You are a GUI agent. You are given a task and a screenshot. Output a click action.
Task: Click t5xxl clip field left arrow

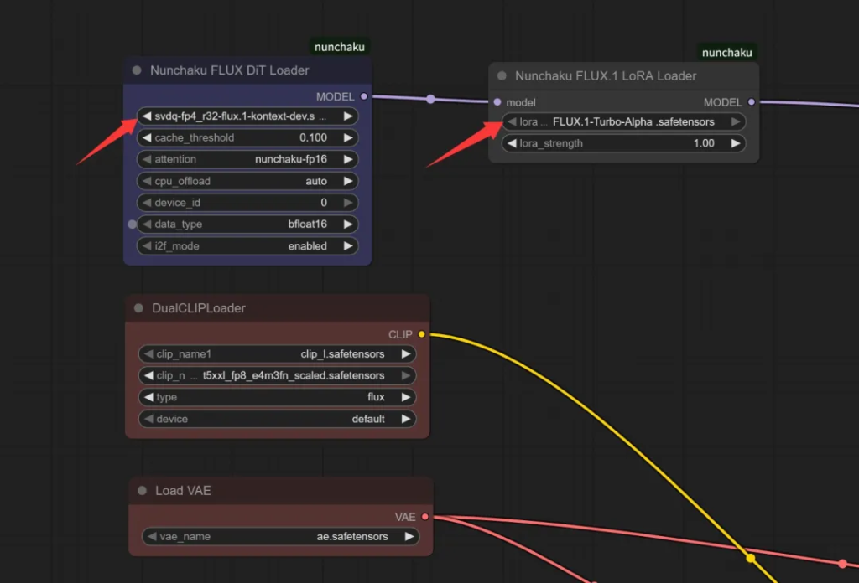click(x=148, y=376)
